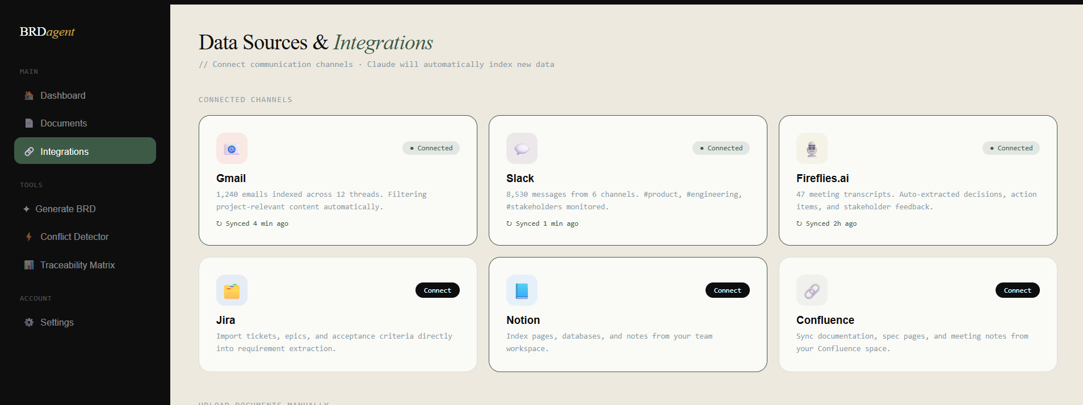Open Generate BRD tool
Viewport: 1083px width, 405px height.
[85, 209]
